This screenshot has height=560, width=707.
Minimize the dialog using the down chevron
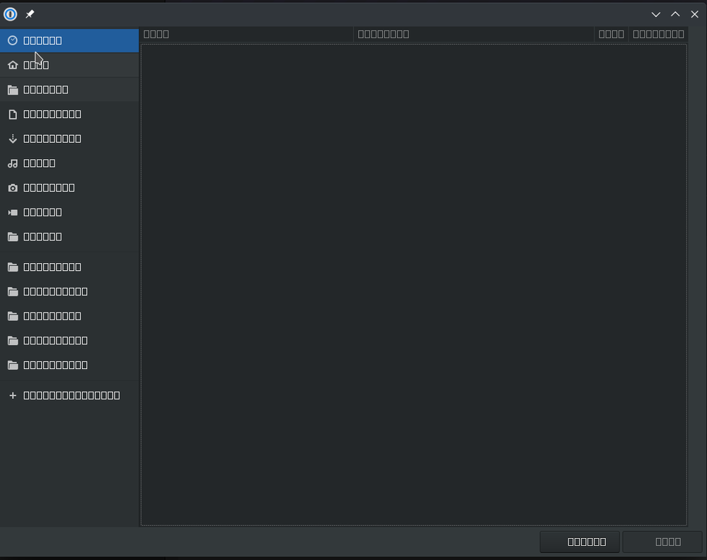(656, 14)
